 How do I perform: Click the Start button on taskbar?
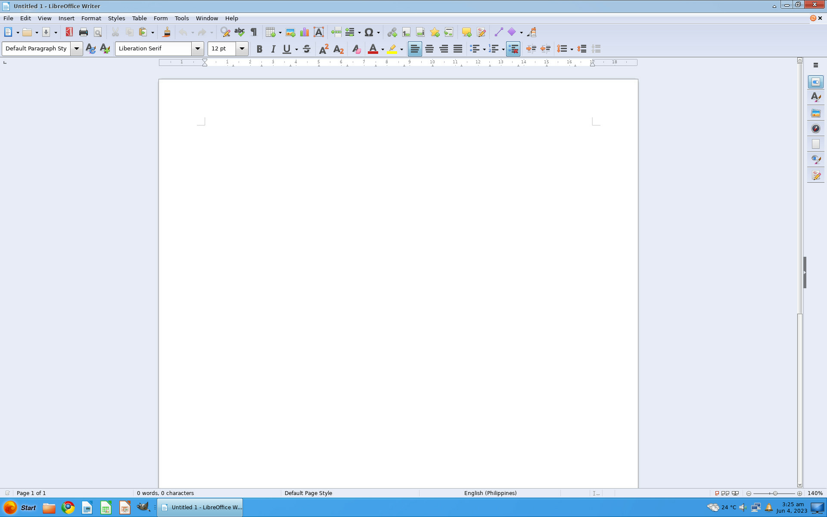tap(20, 508)
